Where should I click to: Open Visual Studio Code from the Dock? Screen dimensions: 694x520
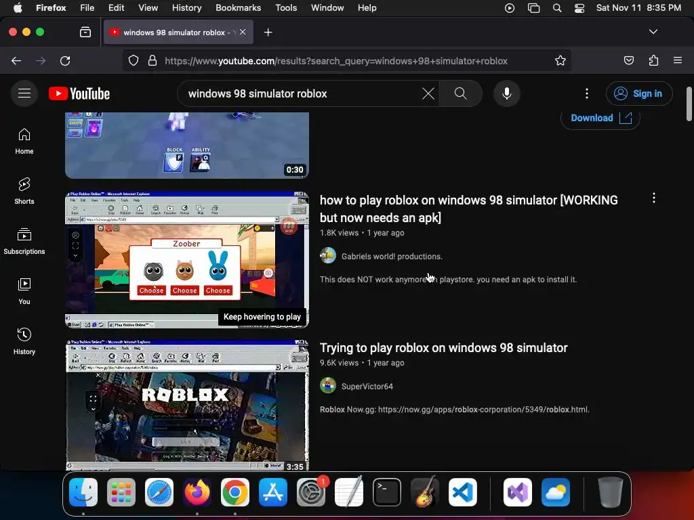pos(463,492)
